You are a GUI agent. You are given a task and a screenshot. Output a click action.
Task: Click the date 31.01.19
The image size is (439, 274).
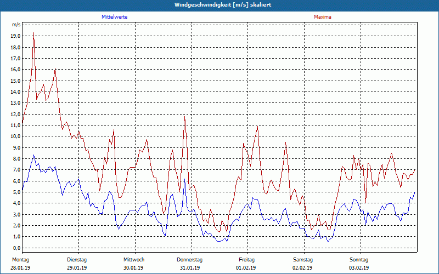pyautogui.click(x=190, y=268)
